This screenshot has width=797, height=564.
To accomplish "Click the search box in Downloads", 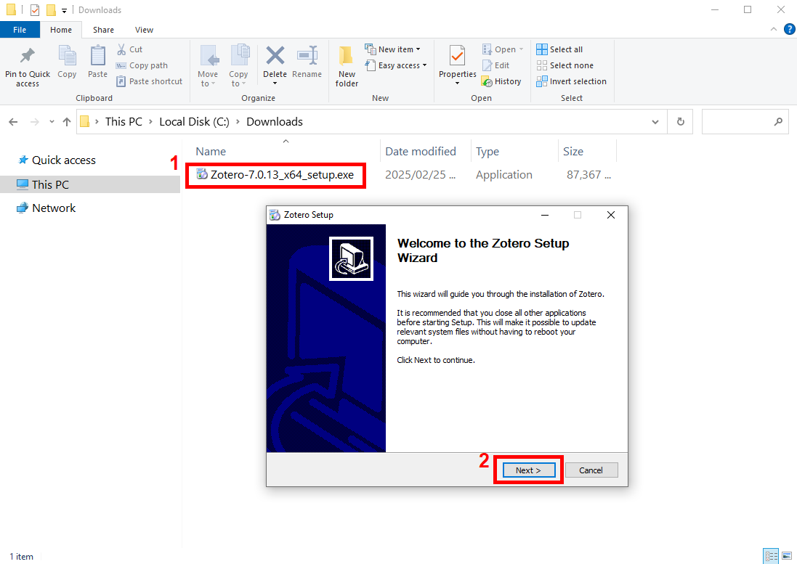I will [x=737, y=122].
